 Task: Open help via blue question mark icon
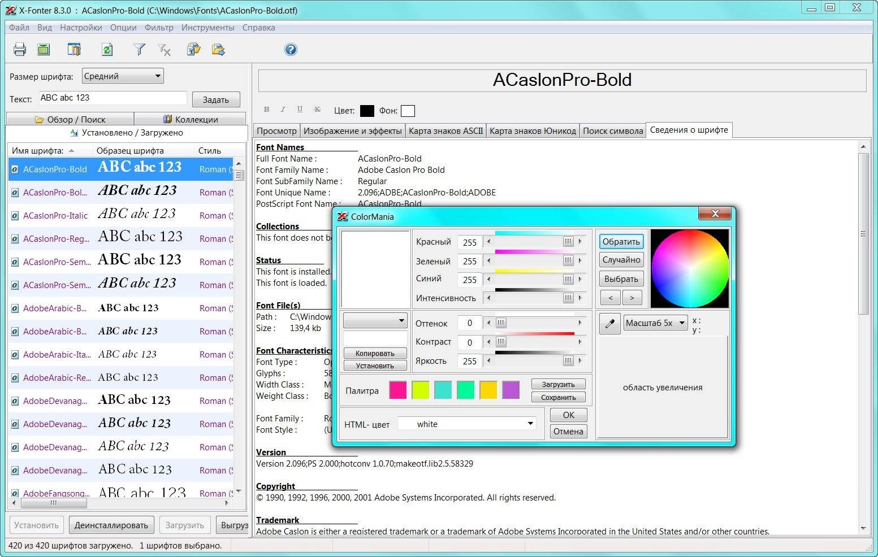[x=291, y=50]
